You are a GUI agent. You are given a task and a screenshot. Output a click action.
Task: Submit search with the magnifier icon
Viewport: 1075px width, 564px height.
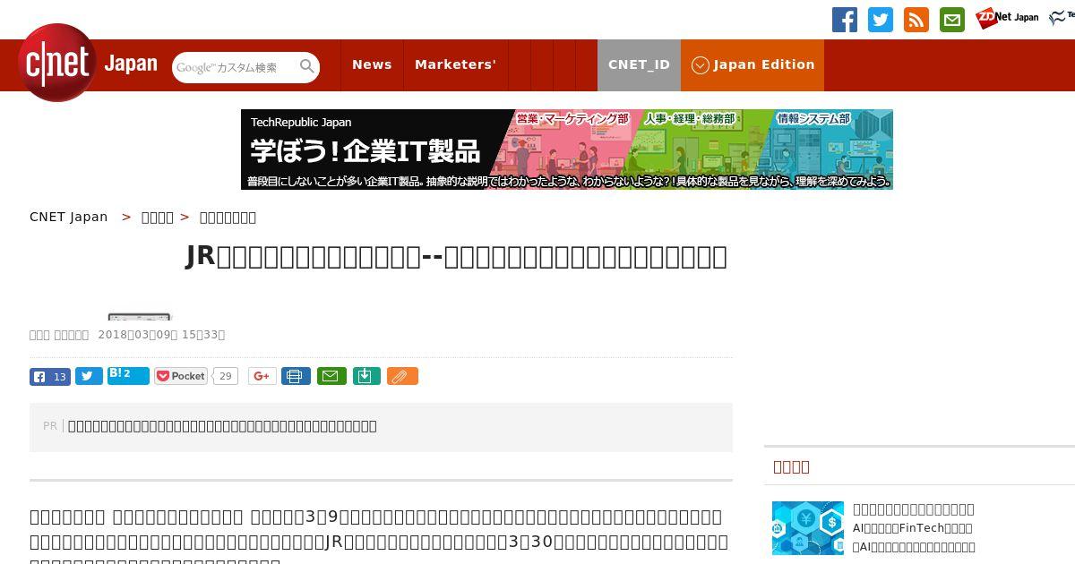307,66
